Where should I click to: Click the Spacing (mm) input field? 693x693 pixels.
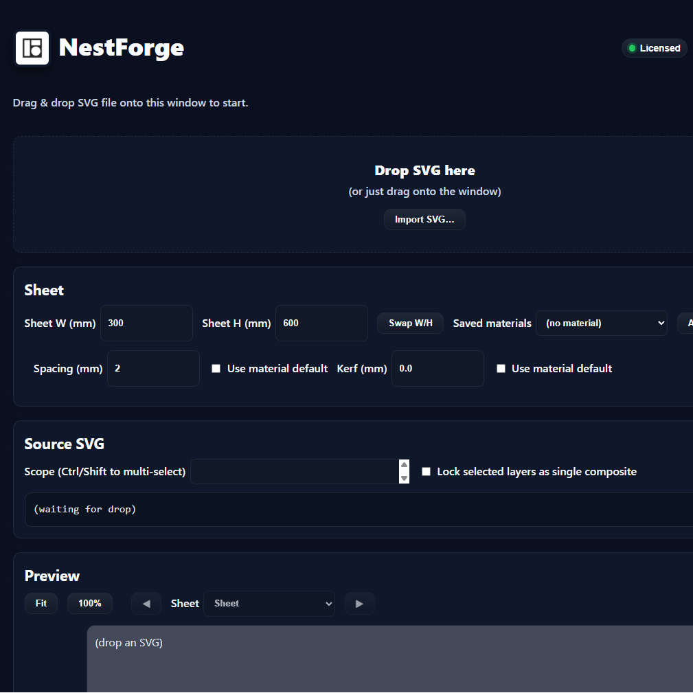coord(153,369)
